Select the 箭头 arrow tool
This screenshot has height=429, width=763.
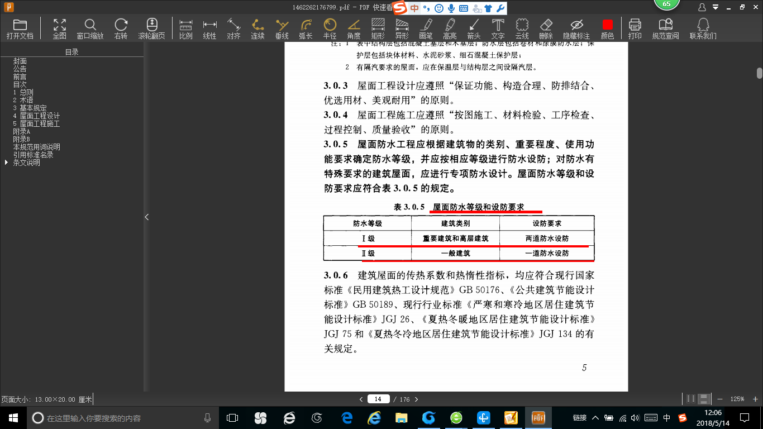click(x=474, y=28)
